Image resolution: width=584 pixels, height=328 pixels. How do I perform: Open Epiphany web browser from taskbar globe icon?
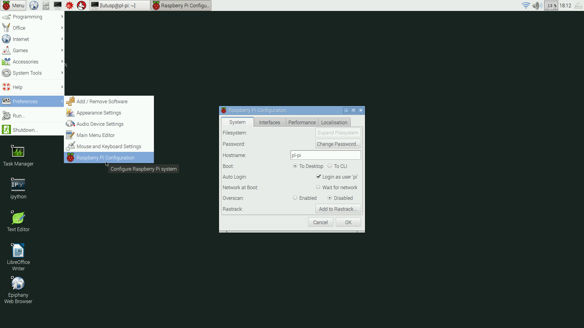[x=34, y=5]
